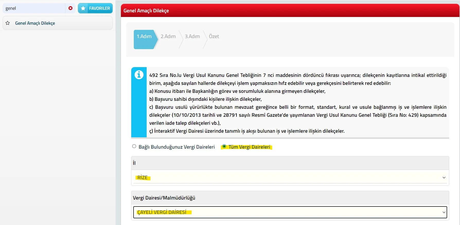
Task: Open Genel Amaçlı Dilekçe from results list
Action: (58, 23)
